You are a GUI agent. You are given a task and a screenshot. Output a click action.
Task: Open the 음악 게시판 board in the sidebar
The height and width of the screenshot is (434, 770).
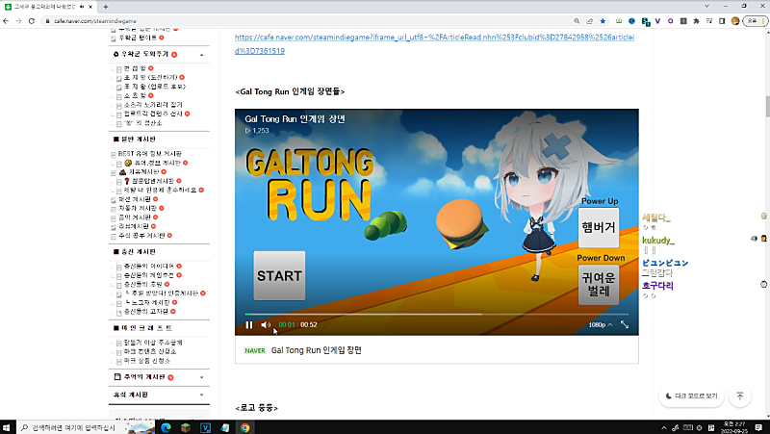[135, 217]
